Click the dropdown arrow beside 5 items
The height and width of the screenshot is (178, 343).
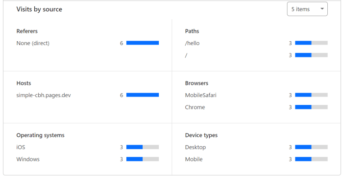click(322, 9)
